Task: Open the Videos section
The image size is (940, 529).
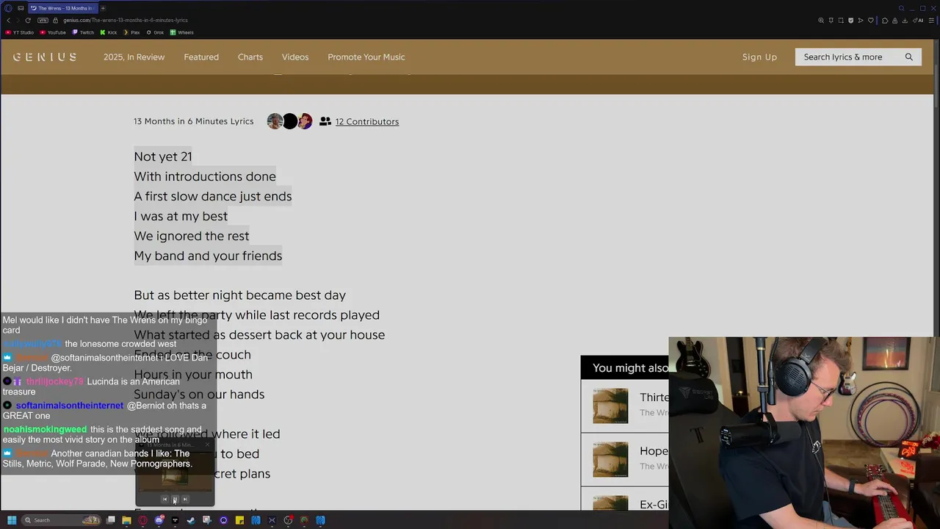Action: pos(295,57)
